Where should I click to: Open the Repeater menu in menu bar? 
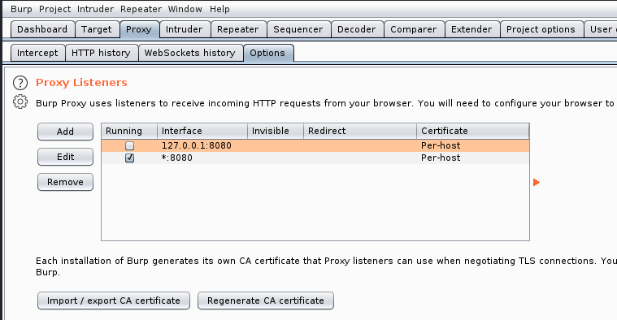pos(141,9)
